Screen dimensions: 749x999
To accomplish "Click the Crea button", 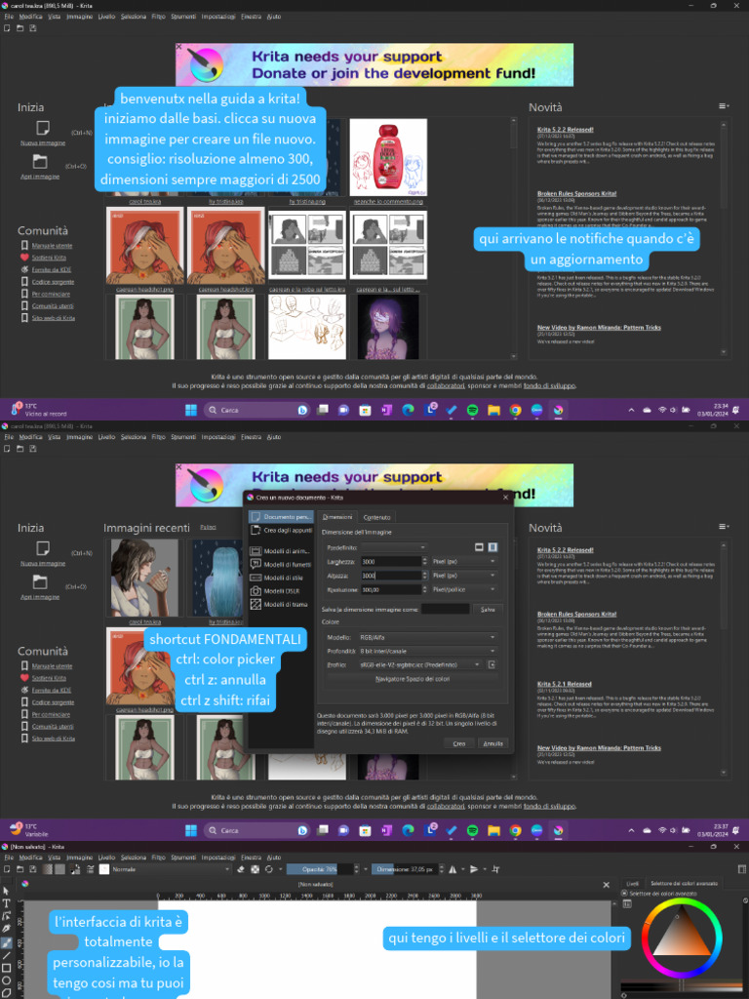I will pos(459,743).
